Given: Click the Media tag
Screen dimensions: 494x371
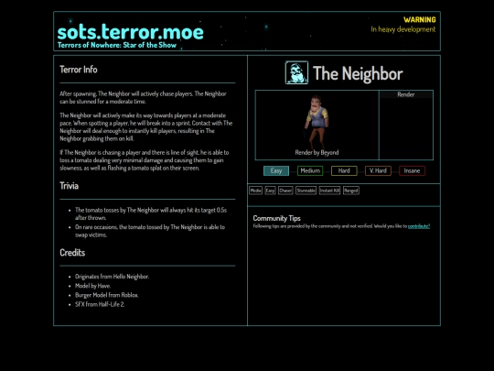Looking at the screenshot, I should click(255, 191).
